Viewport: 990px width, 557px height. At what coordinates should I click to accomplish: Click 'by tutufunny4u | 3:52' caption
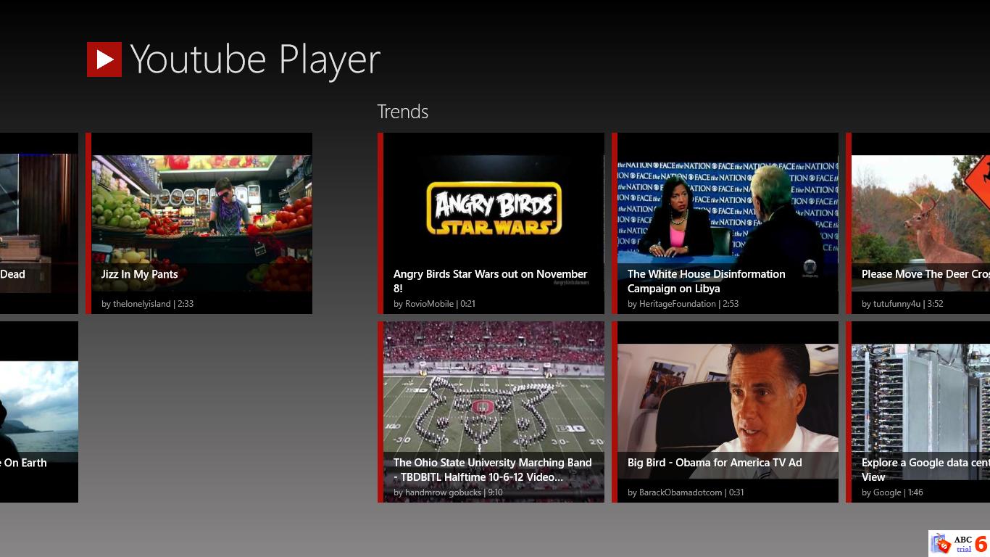[x=902, y=304]
